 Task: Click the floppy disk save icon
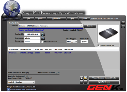[x=82, y=78]
